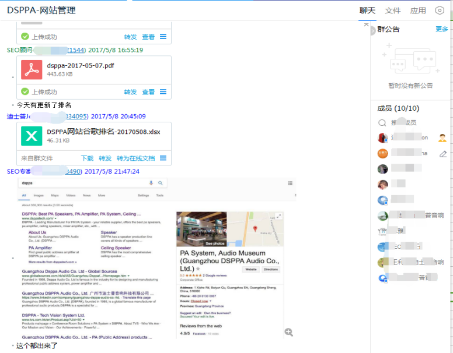
Task: Open the menu icon for dsppa-2017-05-07.pdf
Action: pos(163,91)
